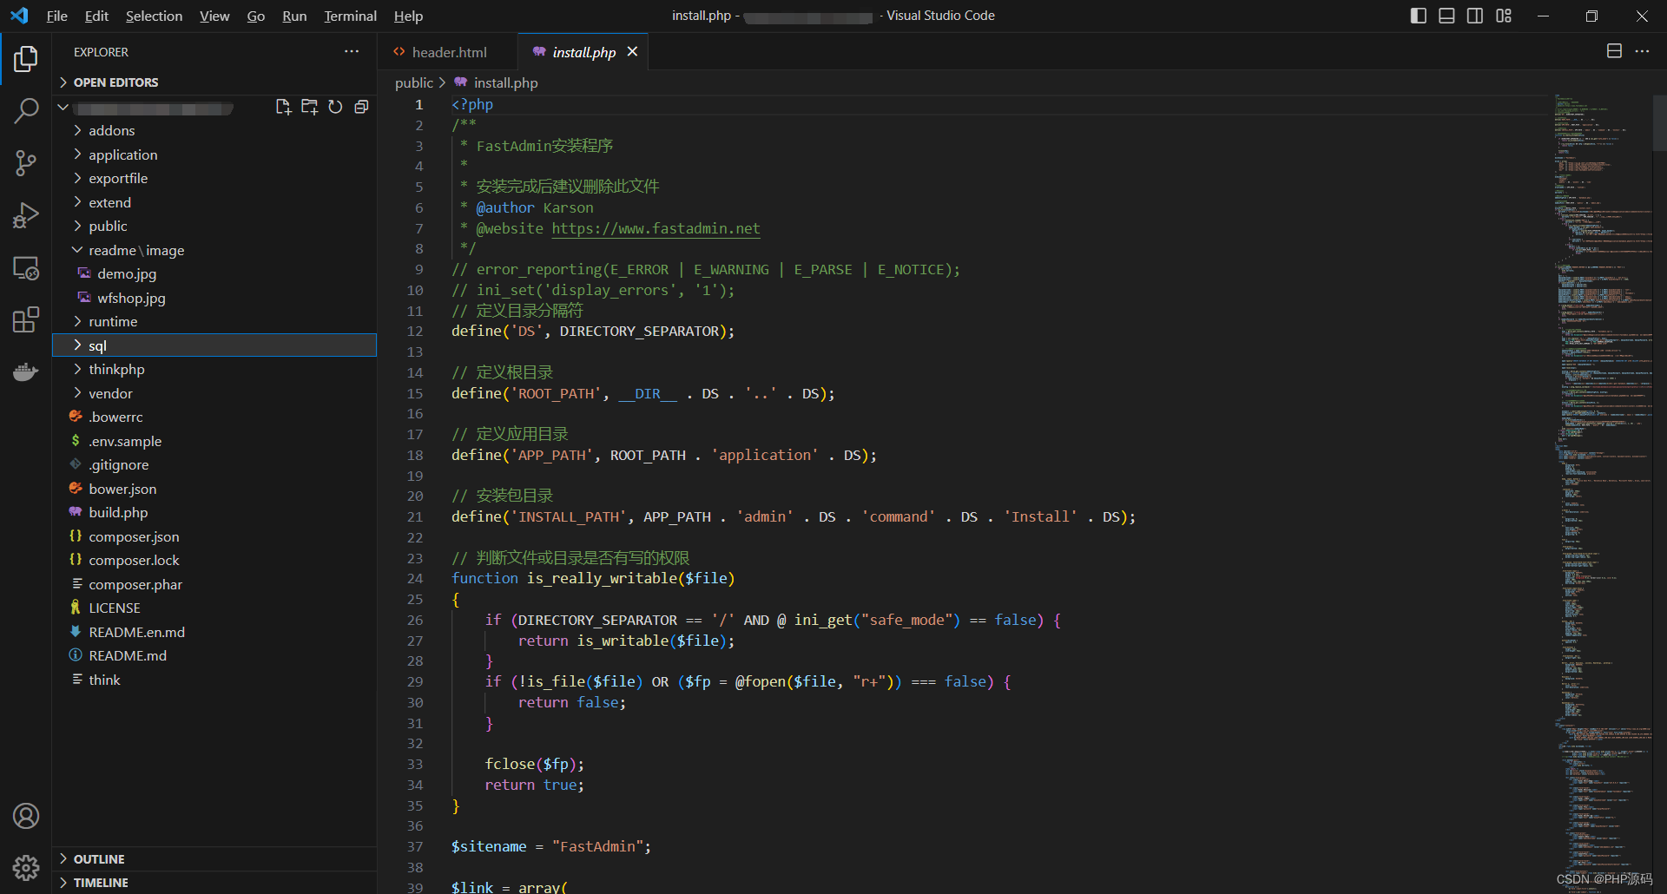Open the Extensions view
The height and width of the screenshot is (894, 1667).
(x=26, y=319)
